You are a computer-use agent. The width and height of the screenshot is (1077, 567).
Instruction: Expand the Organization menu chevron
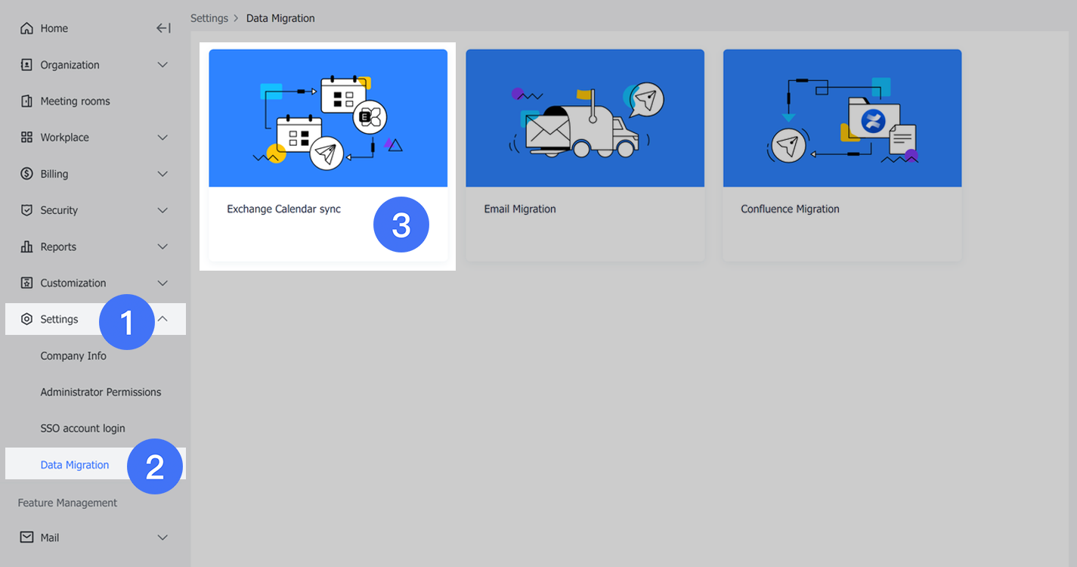[x=162, y=65]
